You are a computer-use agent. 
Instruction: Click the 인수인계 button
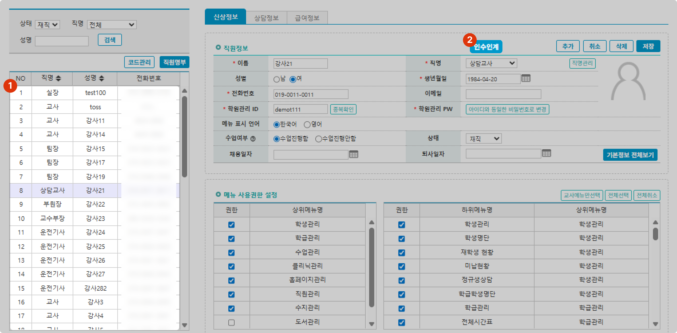click(486, 47)
